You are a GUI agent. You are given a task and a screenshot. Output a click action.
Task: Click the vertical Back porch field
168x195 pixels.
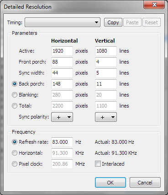coord(106,84)
